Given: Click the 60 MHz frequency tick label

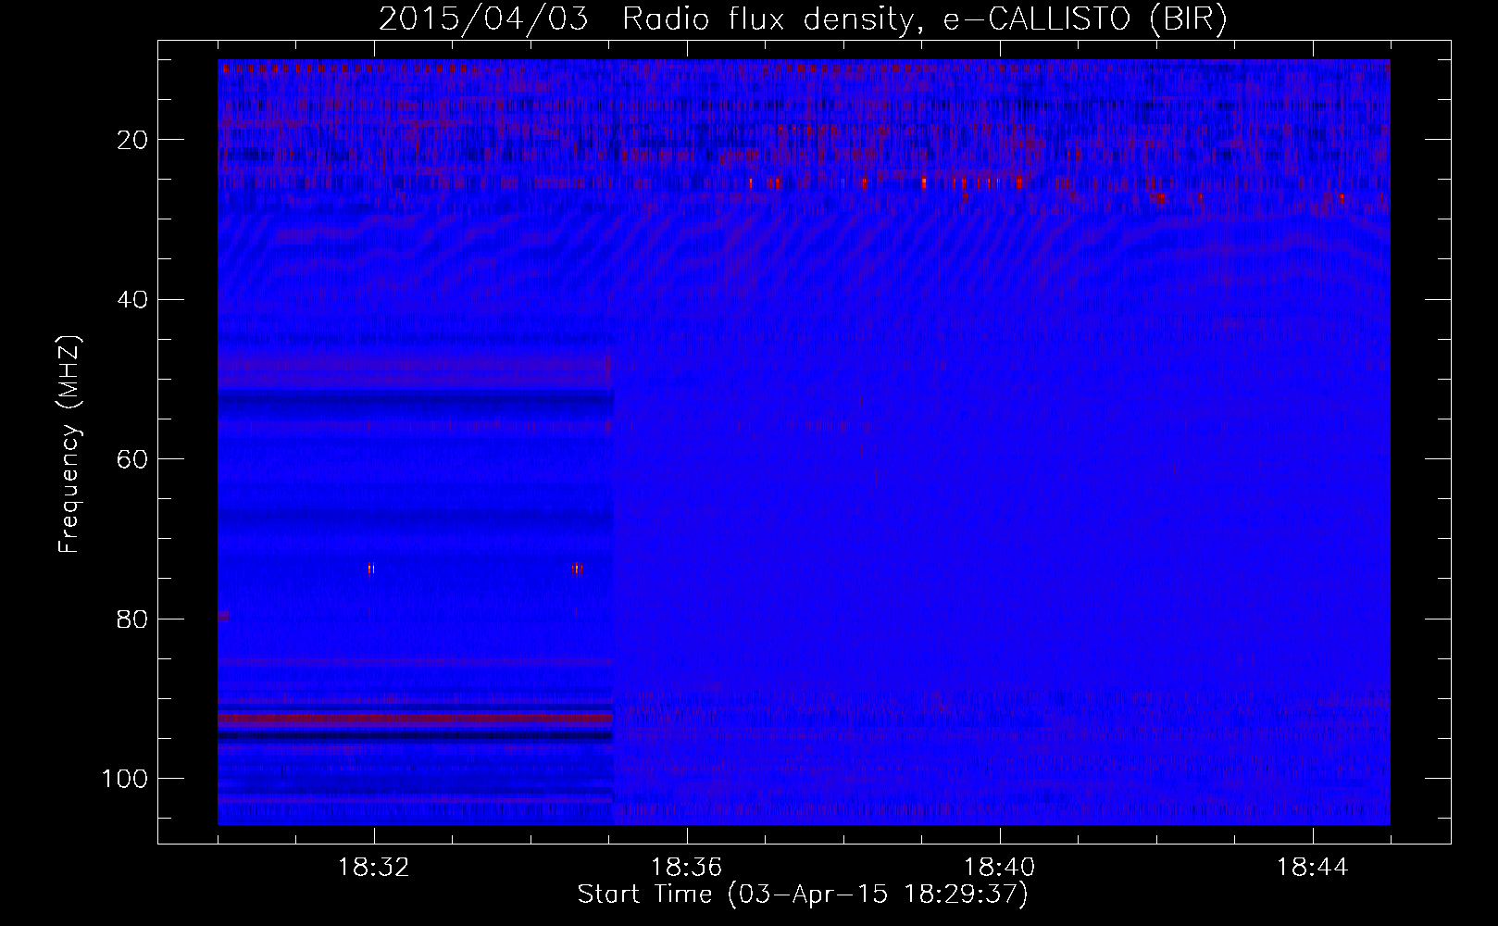Looking at the screenshot, I should (x=132, y=459).
